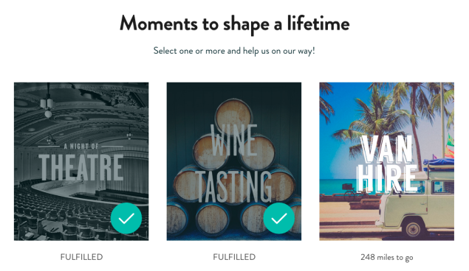This screenshot has height=271, width=469.
Task: Click the word HIRE on the beach card
Action: tap(386, 178)
